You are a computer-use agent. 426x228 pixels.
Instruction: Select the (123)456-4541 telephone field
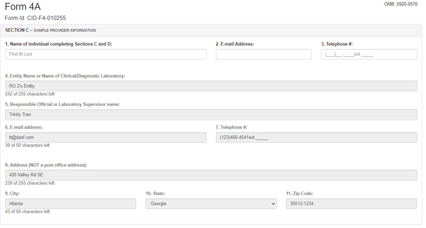317,138
